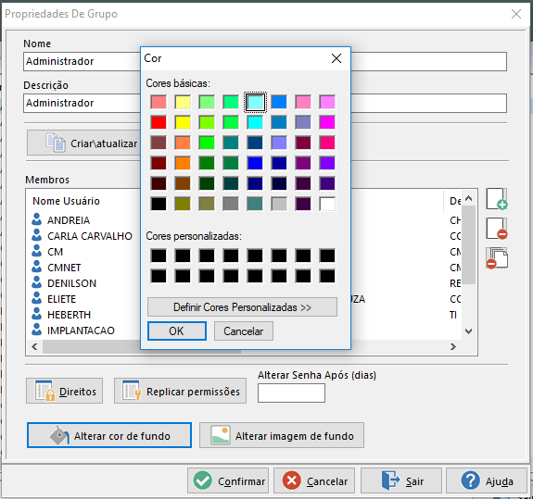Click the add member icon with green plus
Viewport: 533px width, 499px height.
pos(497,199)
